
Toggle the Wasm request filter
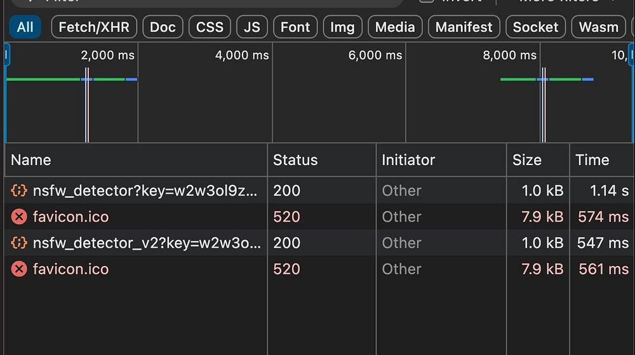[x=599, y=27]
